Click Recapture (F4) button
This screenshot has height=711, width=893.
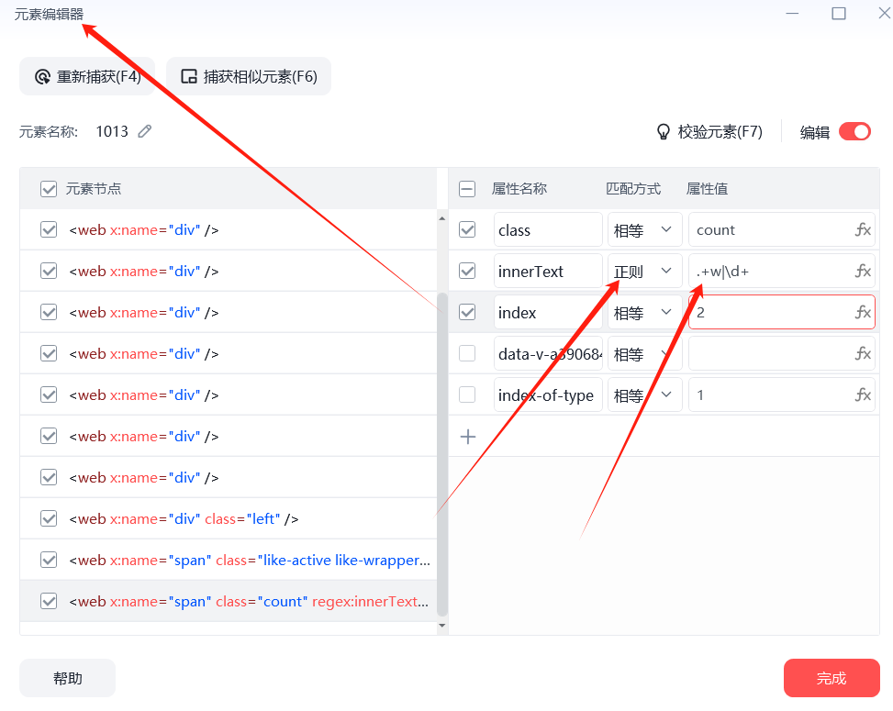(x=87, y=76)
